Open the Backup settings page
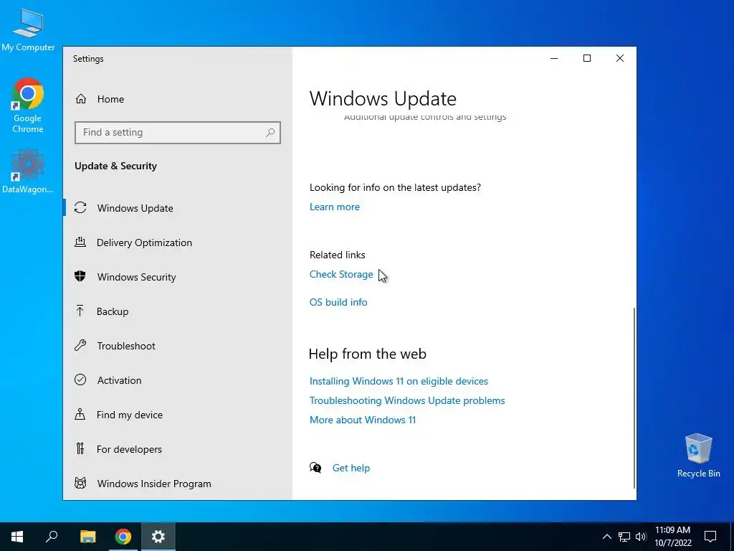The height and width of the screenshot is (551, 734). pyautogui.click(x=178, y=311)
